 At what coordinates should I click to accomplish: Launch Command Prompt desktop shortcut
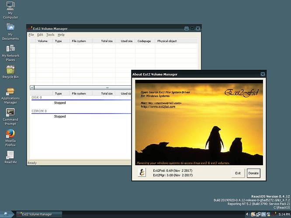(x=10, y=117)
